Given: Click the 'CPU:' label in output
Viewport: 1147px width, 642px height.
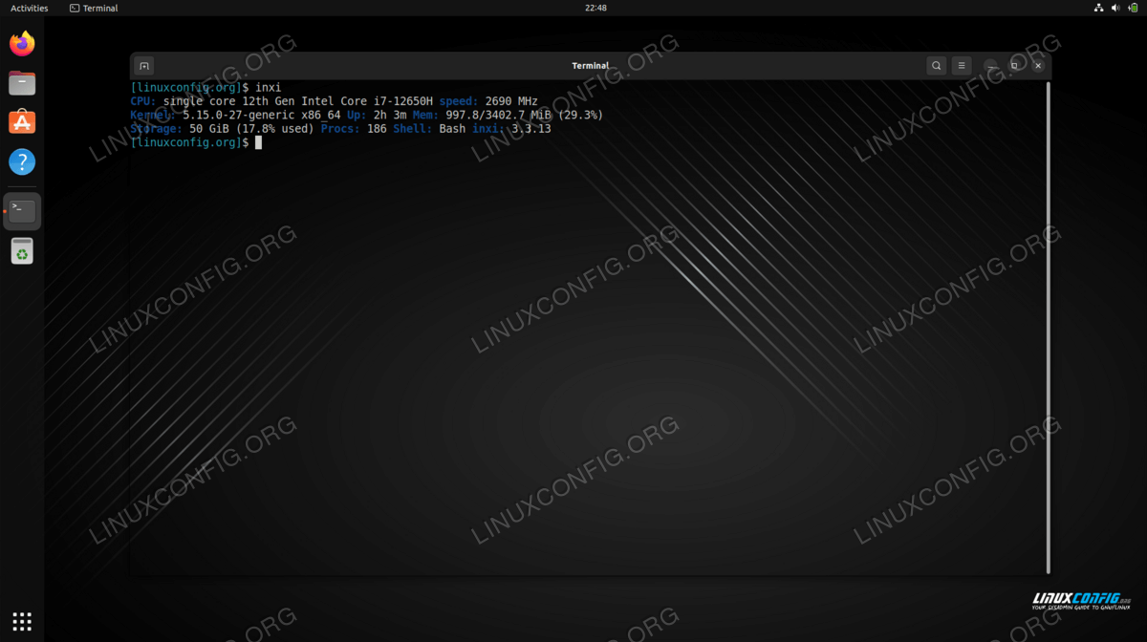Looking at the screenshot, I should 143,101.
